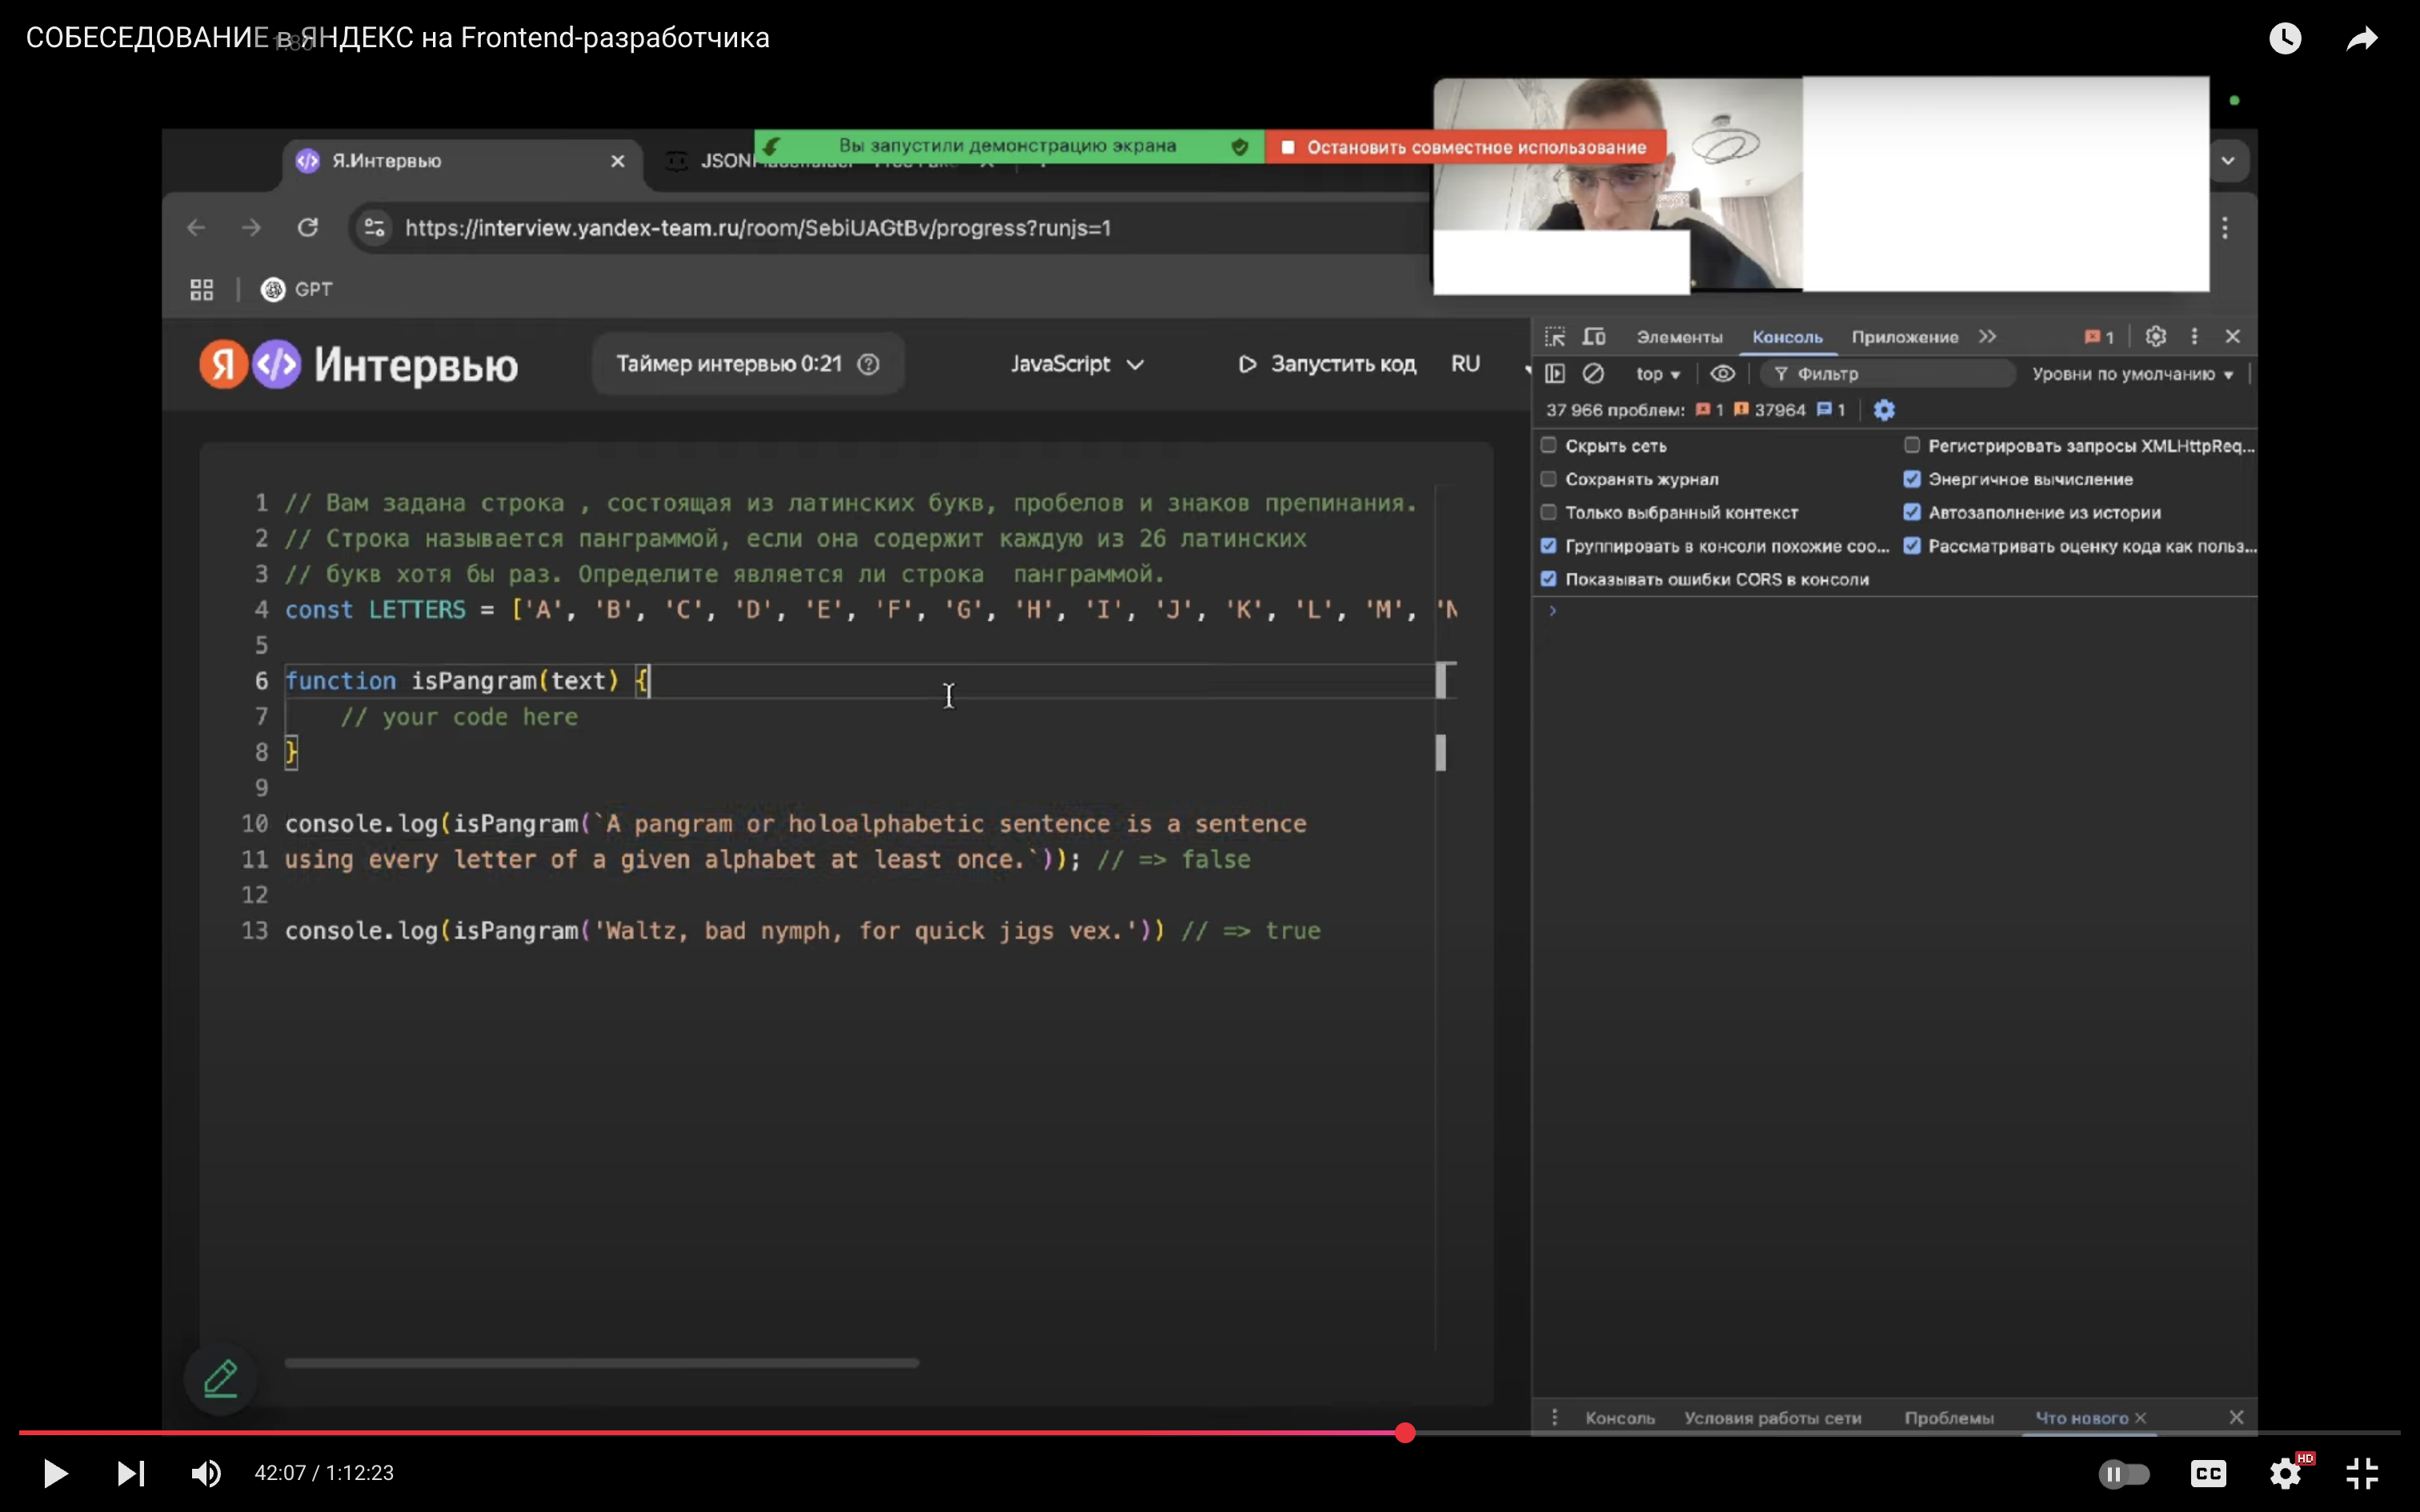Open DevTools settings gear
Image resolution: width=2420 pixels, height=1512 pixels.
[2156, 337]
